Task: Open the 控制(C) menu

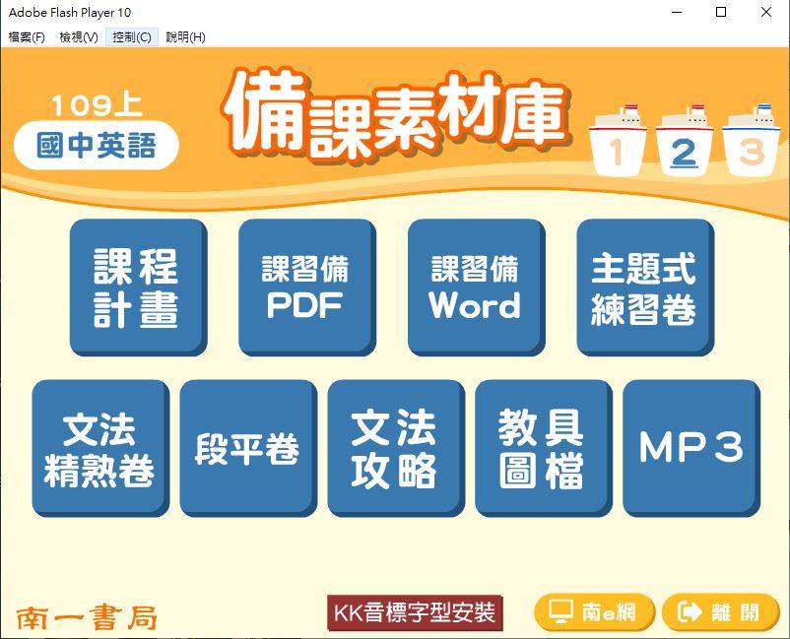Action: [x=132, y=37]
